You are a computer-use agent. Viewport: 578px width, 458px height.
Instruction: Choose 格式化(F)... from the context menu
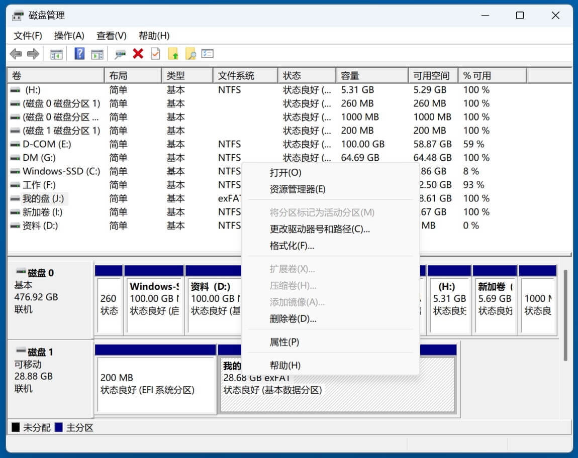click(292, 246)
